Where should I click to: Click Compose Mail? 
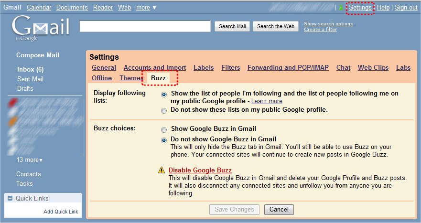(x=38, y=55)
